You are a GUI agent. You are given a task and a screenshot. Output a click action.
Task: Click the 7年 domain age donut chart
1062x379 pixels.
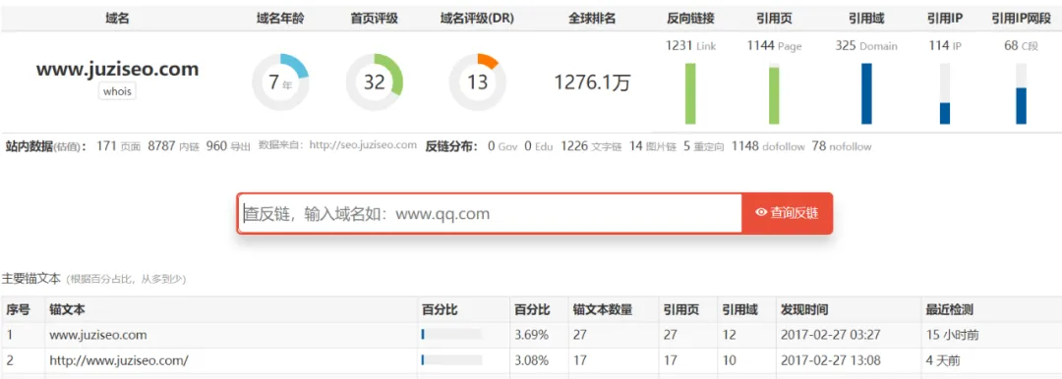tap(280, 82)
